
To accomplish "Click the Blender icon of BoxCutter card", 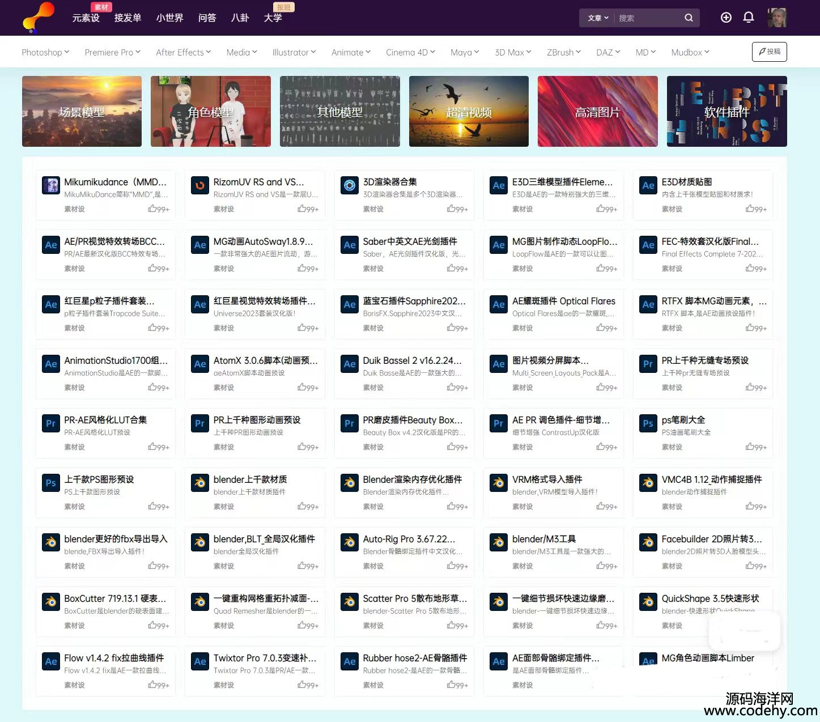I will [x=51, y=602].
